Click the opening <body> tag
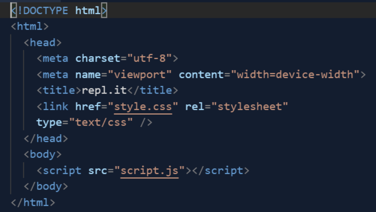The image size is (376, 212). click(43, 154)
